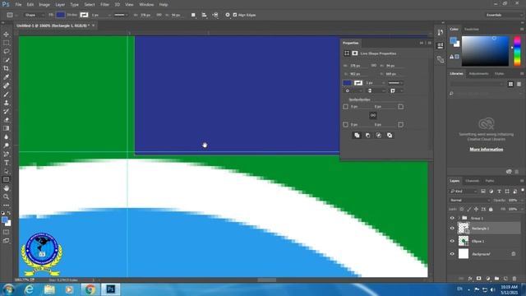Select the Rectangular Marquee tool
Screen dimensions: 526x296
[x=6, y=43]
